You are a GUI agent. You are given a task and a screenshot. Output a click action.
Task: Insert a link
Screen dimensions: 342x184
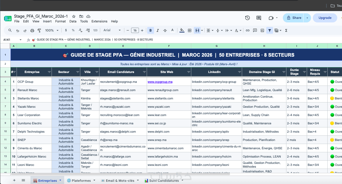pyautogui.click(x=248, y=30)
